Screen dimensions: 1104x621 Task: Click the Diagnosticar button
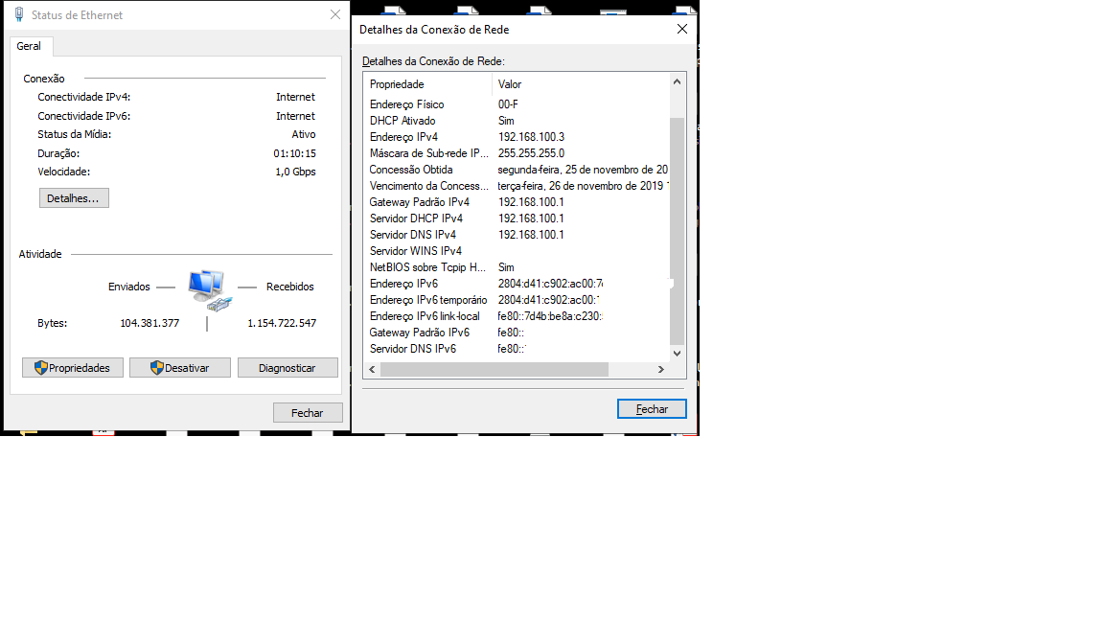pos(287,368)
